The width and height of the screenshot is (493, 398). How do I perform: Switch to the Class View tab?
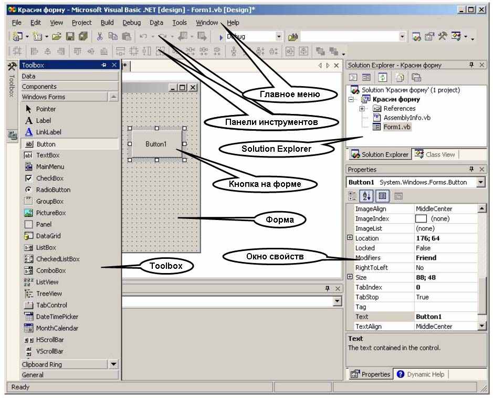[435, 155]
